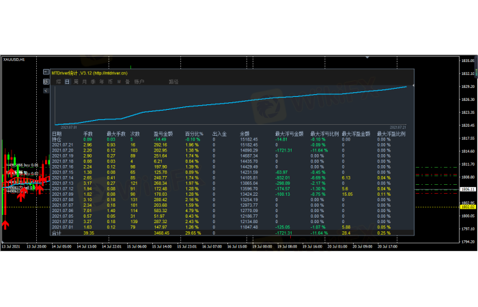478x307 pixels.
Task: Click the 20 Jul 17:00 time axis label
Action: [387, 246]
